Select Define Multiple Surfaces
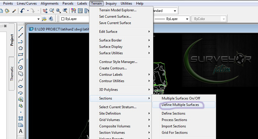This screenshot has width=258, height=139. 184,105
